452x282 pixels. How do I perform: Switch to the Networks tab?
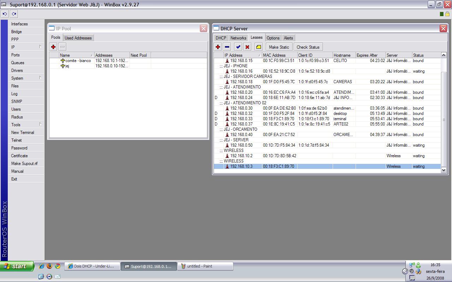point(238,38)
